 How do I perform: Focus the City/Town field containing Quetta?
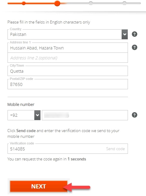pos(68,71)
